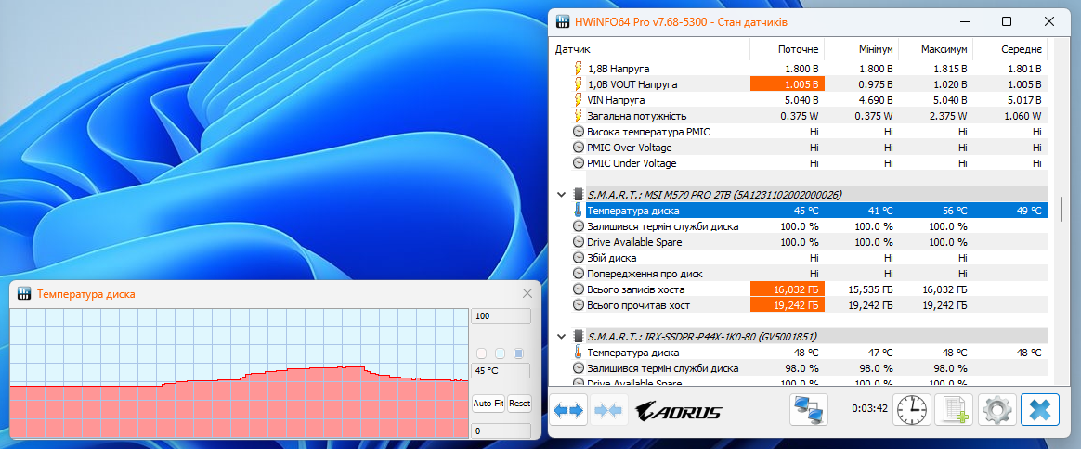This screenshot has height=449, width=1081.
Task: Click the drive icon of IRX-SSDPR-P44X group
Action: point(579,337)
